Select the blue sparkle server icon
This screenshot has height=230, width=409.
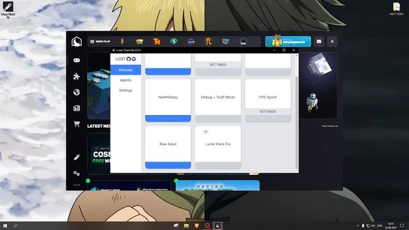tap(226, 42)
